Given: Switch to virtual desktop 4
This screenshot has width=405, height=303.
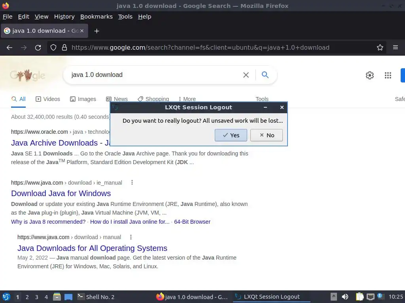Looking at the screenshot, I should pyautogui.click(x=46, y=297).
